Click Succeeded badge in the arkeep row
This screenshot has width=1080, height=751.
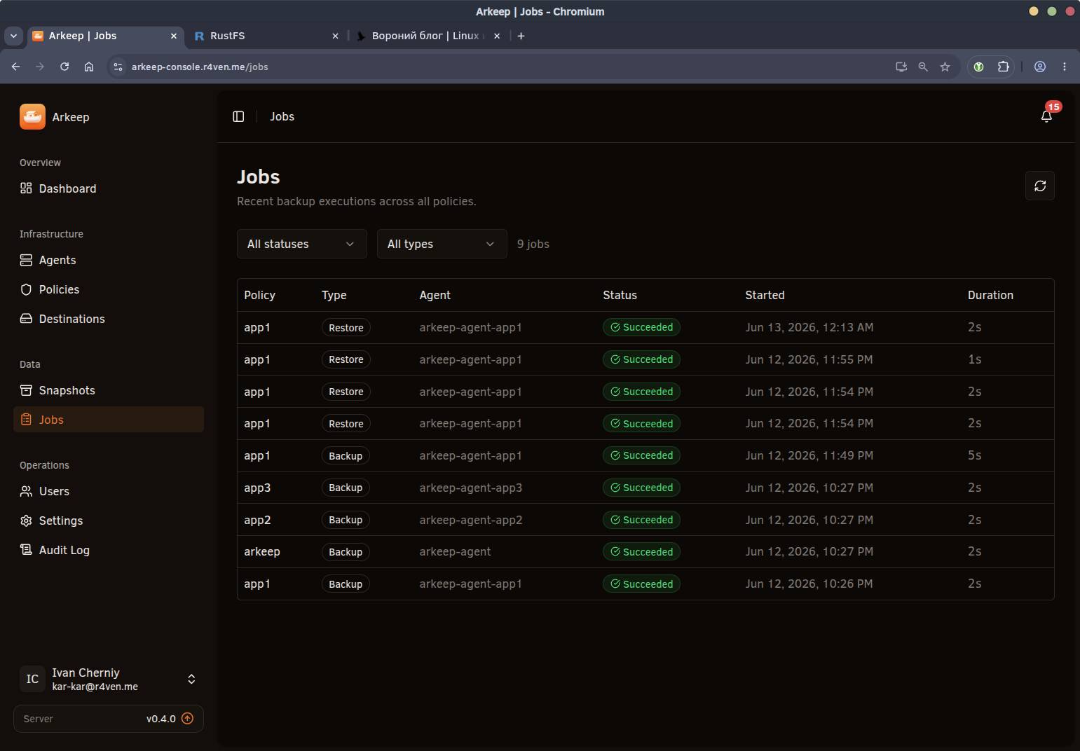click(641, 552)
